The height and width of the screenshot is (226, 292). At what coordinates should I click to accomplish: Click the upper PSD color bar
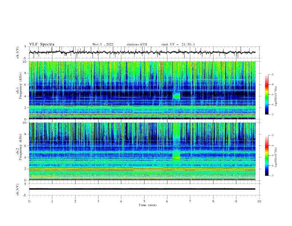point(267,94)
